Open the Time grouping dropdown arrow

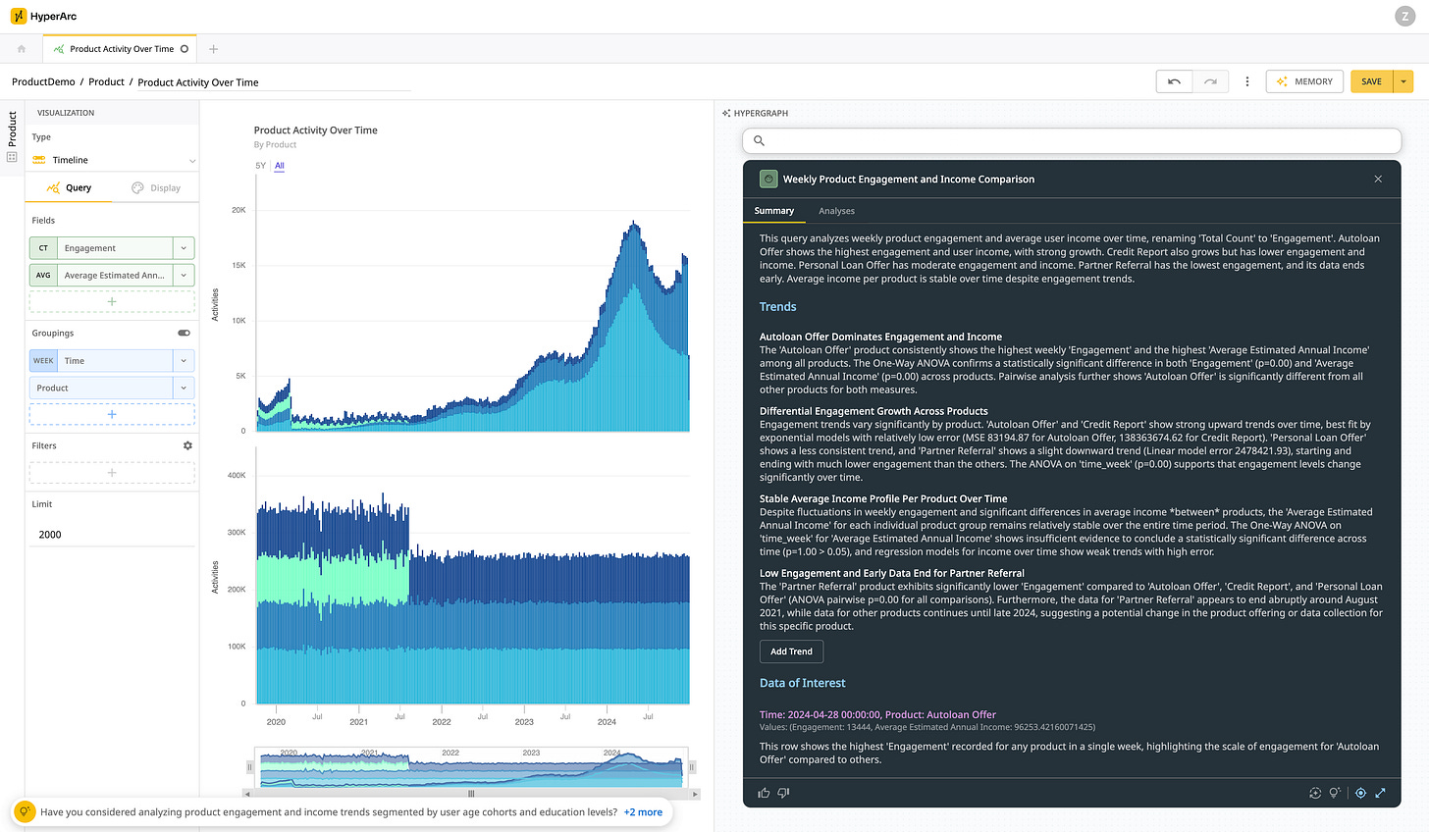184,361
